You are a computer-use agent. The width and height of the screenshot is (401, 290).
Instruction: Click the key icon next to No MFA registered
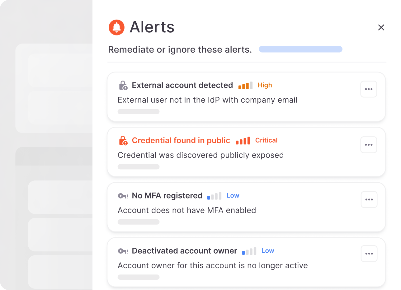coord(122,195)
